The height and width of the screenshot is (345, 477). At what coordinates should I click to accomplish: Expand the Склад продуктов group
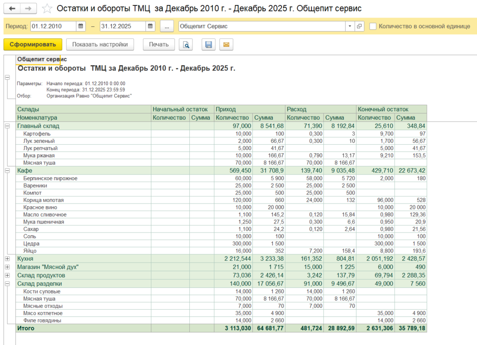pyautogui.click(x=7, y=275)
